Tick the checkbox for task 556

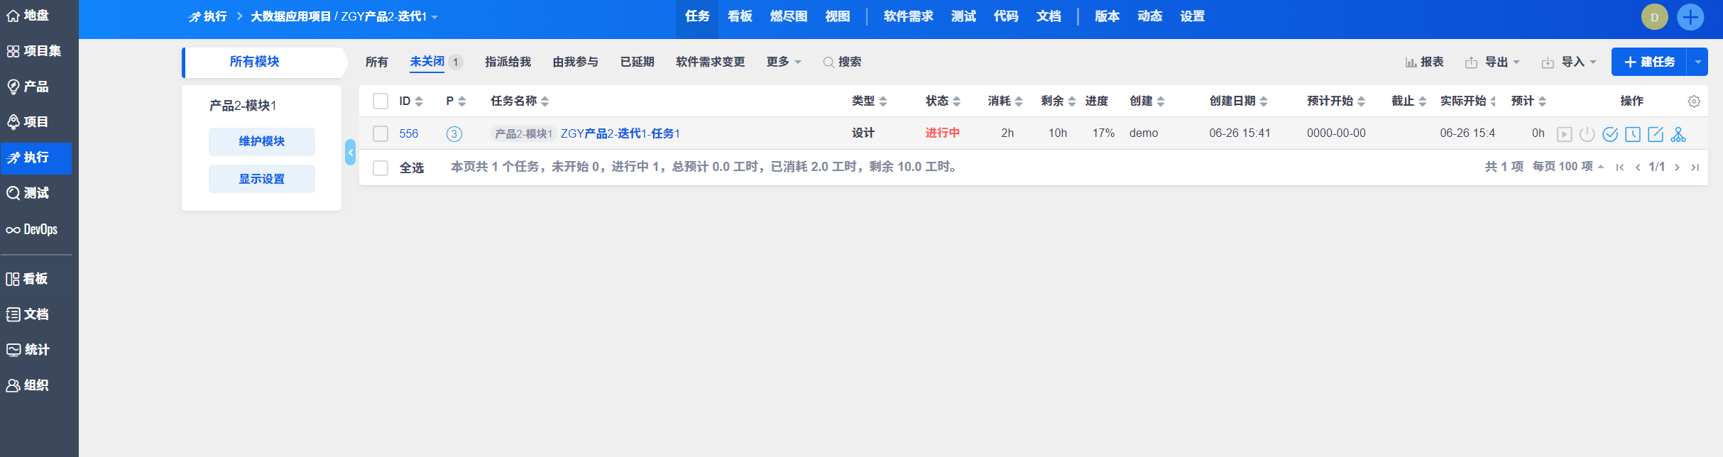tap(381, 133)
